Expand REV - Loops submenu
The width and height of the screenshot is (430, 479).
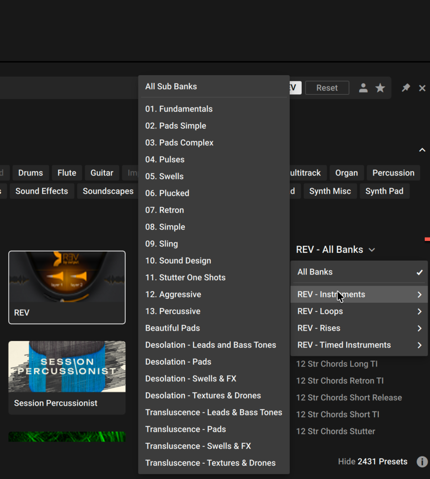pyautogui.click(x=359, y=311)
